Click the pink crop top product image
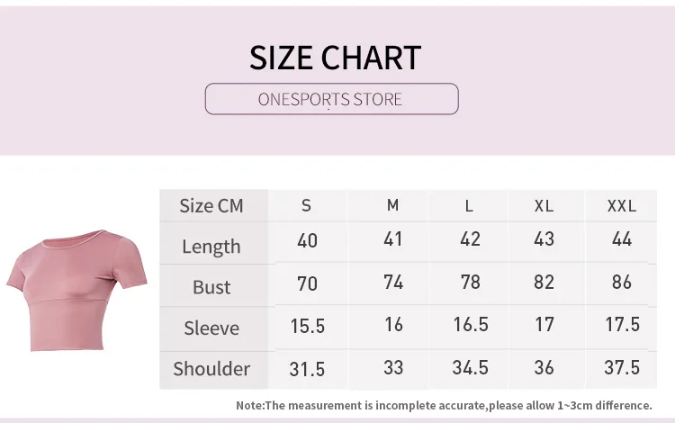 [76, 291]
